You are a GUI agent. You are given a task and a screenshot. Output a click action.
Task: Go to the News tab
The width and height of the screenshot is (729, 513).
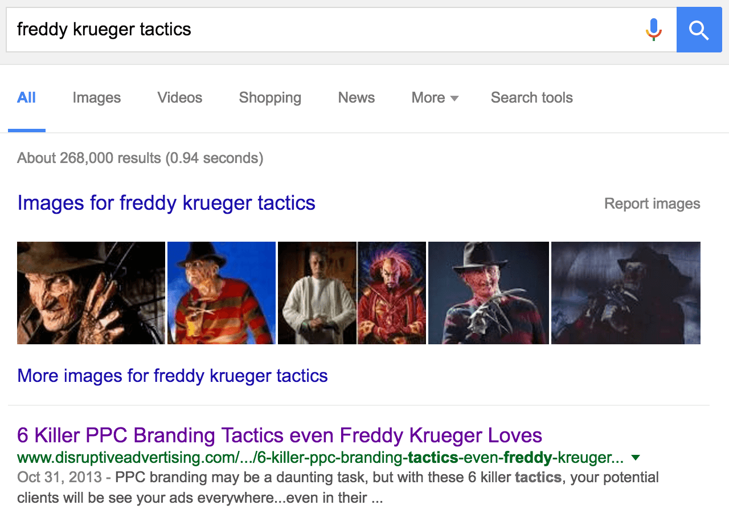coord(356,97)
